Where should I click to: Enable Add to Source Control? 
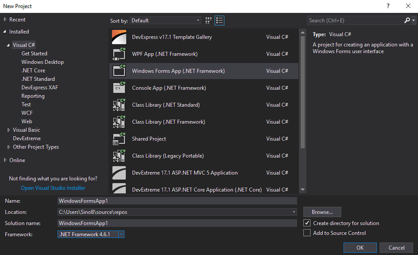click(307, 233)
